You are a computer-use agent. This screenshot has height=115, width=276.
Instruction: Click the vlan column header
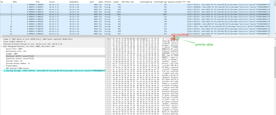135,2
